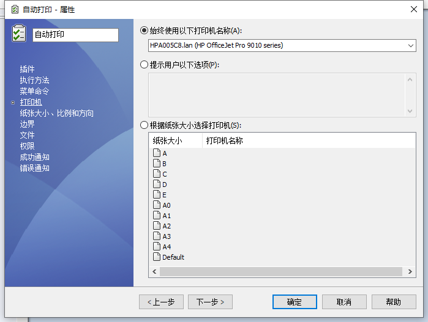This screenshot has width=428, height=322.
Task: Open the 文件 page in sidebar
Action: coord(28,135)
